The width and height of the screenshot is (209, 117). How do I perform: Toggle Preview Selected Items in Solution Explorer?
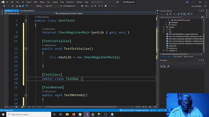[191, 14]
